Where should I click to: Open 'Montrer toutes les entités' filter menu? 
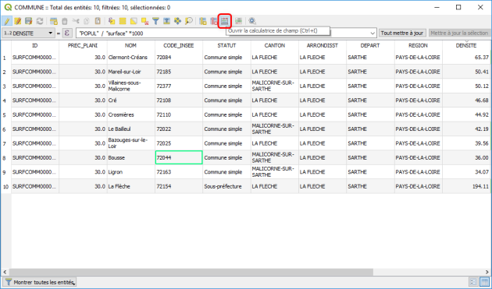coord(40,282)
